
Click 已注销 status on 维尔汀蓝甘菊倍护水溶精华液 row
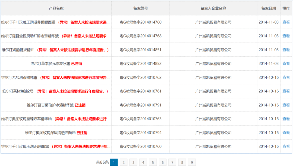point(80,105)
